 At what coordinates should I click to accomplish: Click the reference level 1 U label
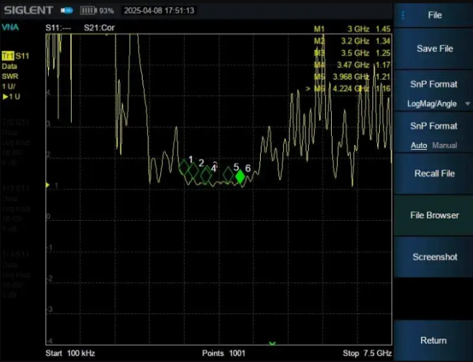[x=11, y=97]
